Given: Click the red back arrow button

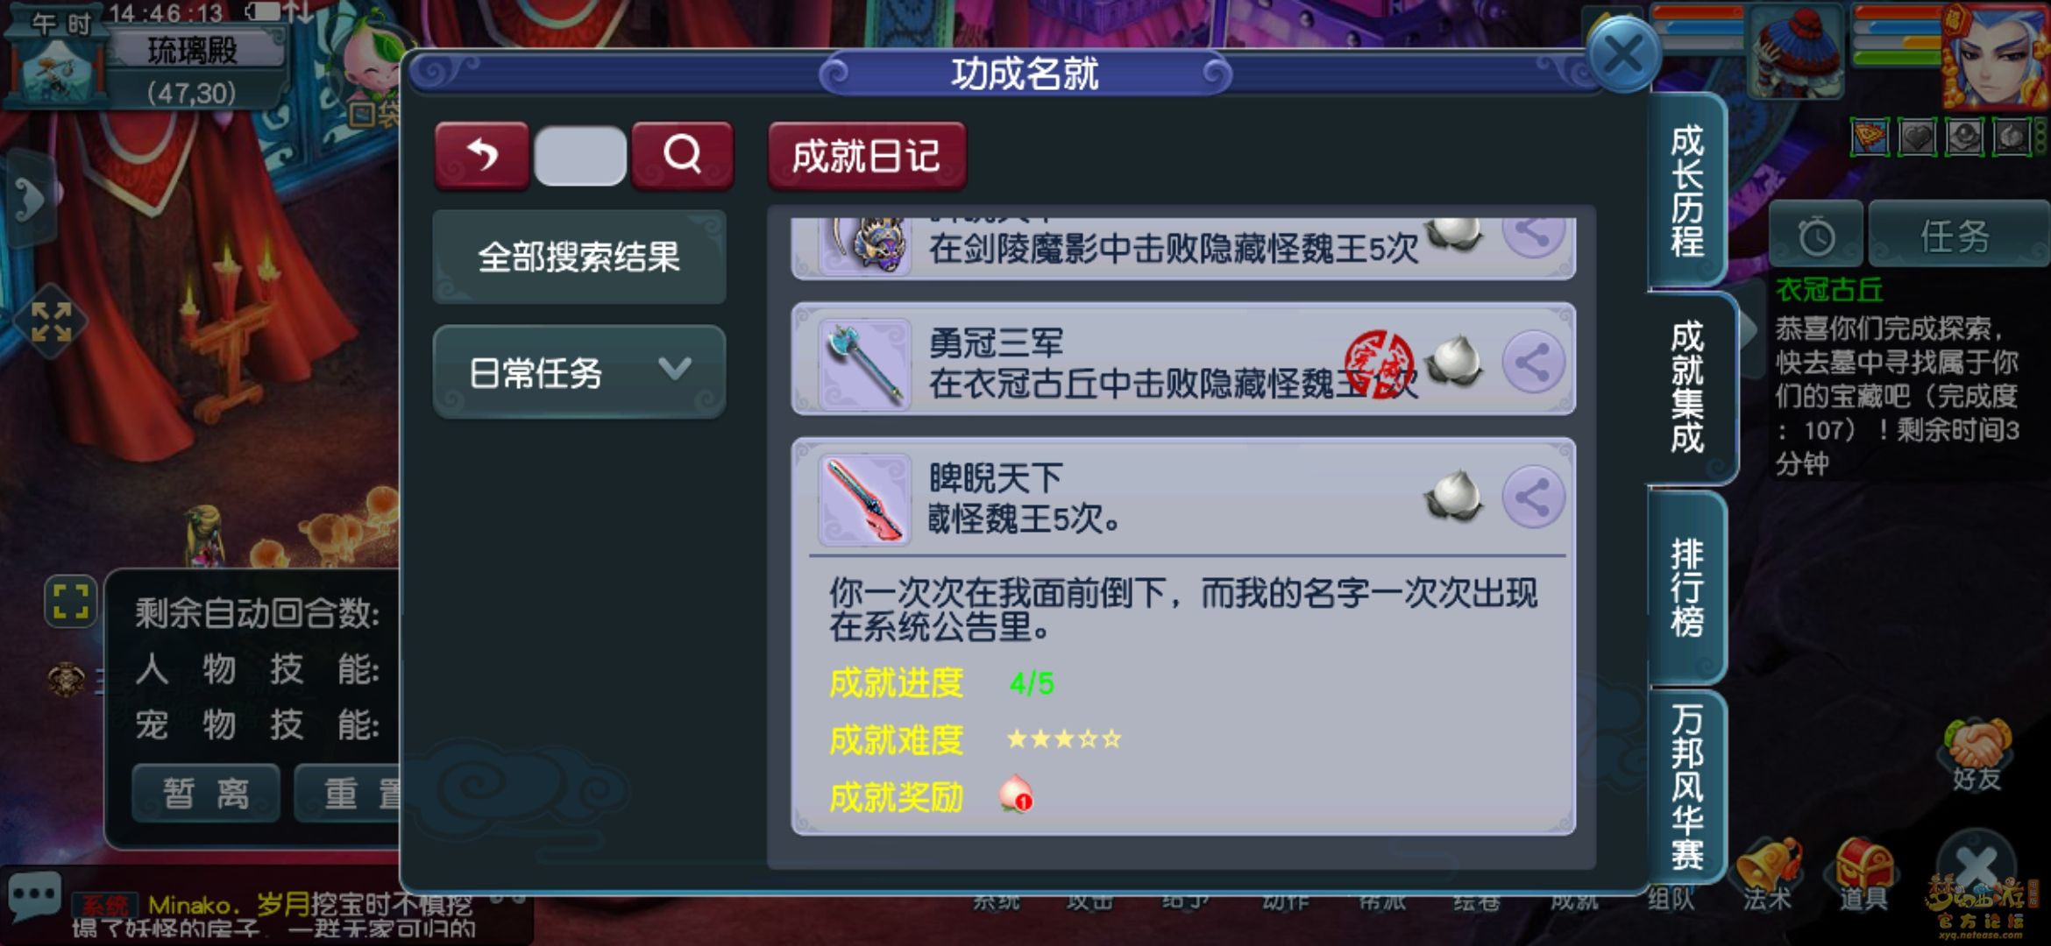Looking at the screenshot, I should (x=482, y=156).
